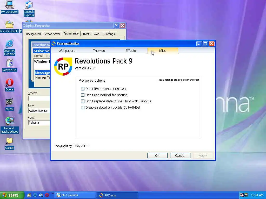
Task: Click the raccoon system tray icon
Action: coord(246,195)
